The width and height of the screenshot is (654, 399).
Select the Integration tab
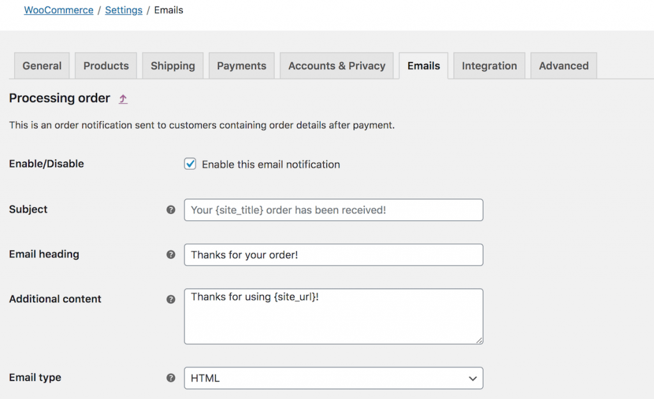(x=489, y=65)
